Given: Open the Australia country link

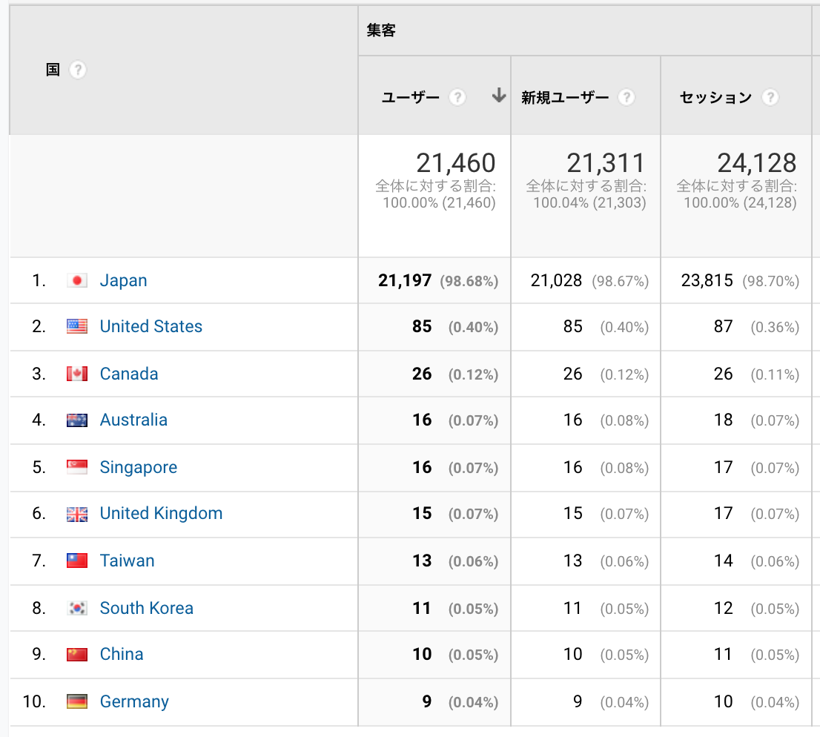Looking at the screenshot, I should coord(133,420).
